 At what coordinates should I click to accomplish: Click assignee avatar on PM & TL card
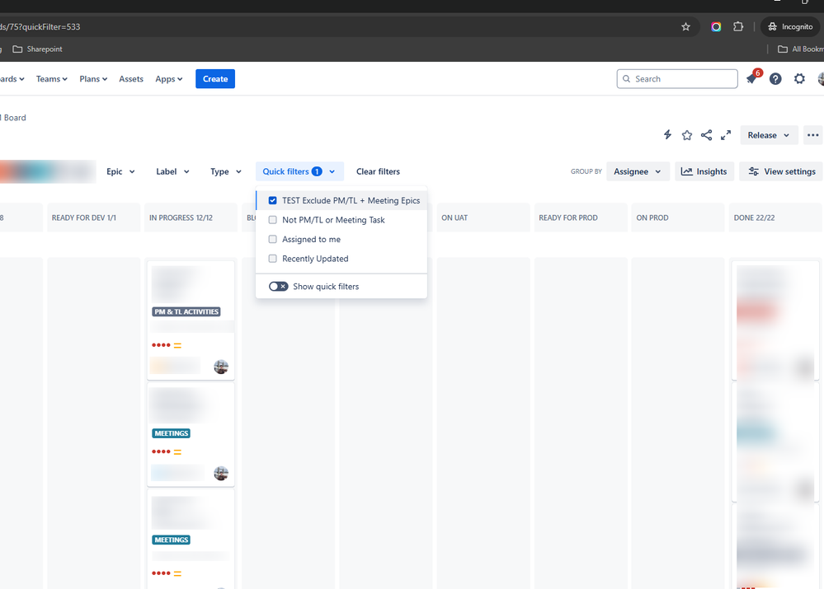click(x=221, y=367)
